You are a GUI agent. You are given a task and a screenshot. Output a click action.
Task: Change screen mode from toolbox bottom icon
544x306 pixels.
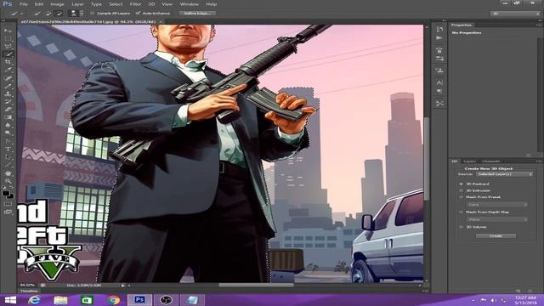pos(8,212)
